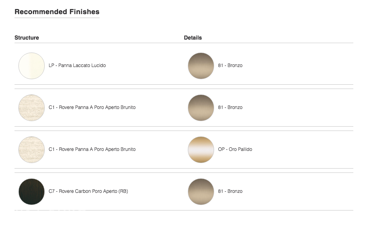This screenshot has height=225, width=369.
Task: Choose the Rovere Panna swatch paired with Bronzo
Action: click(31, 108)
